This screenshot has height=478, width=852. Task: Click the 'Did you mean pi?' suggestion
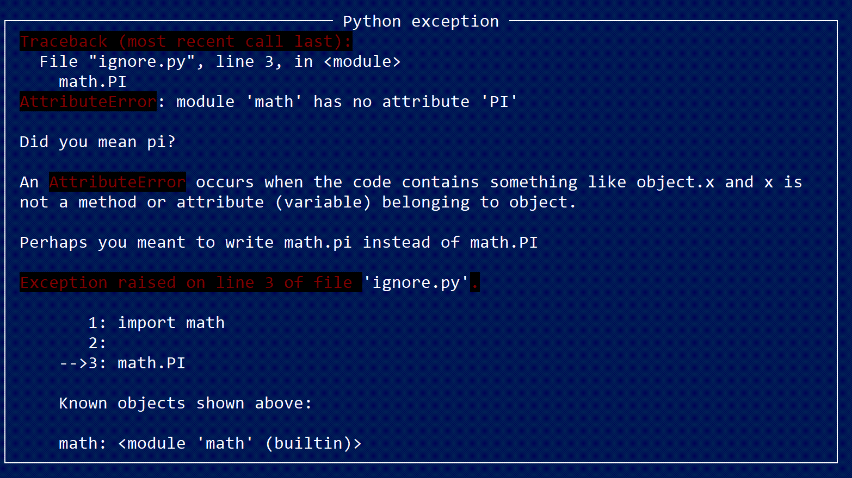(98, 142)
